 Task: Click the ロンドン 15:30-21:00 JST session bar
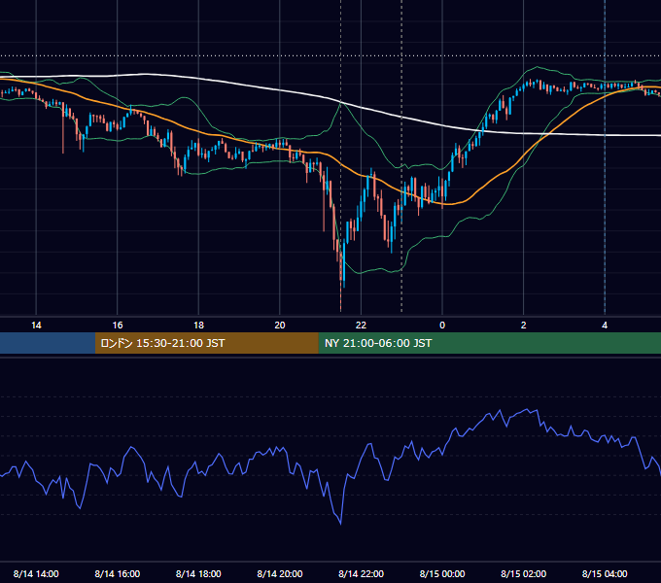(x=206, y=343)
